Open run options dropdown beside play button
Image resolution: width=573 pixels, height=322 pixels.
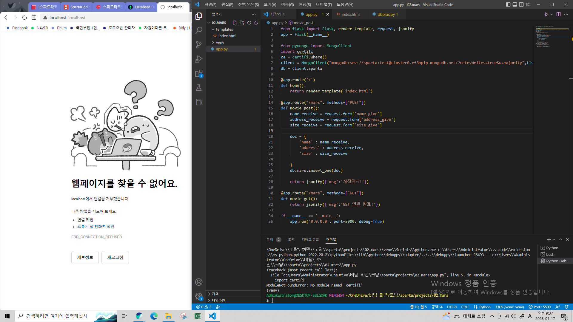pyautogui.click(x=552, y=14)
